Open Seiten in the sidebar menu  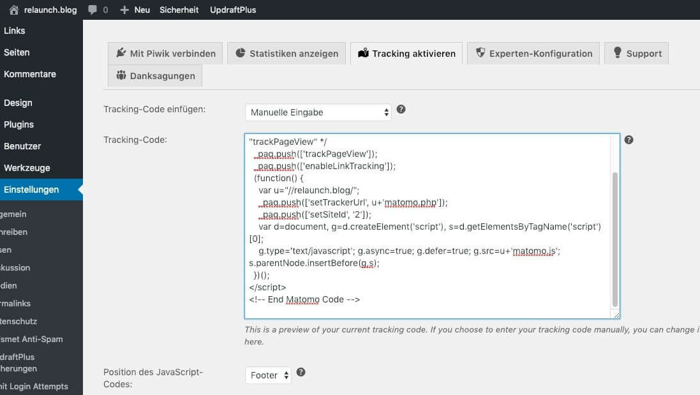click(x=41, y=52)
